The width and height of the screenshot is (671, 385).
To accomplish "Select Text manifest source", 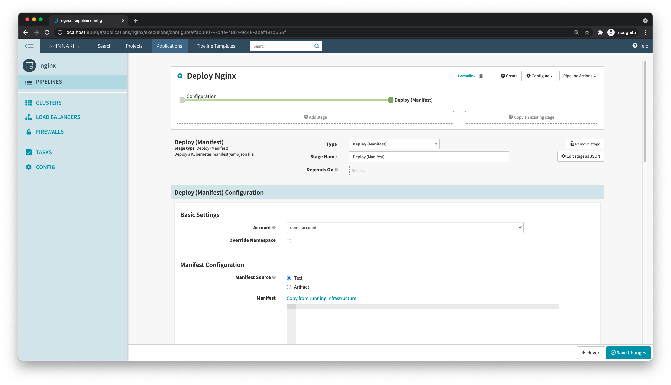I will click(289, 278).
